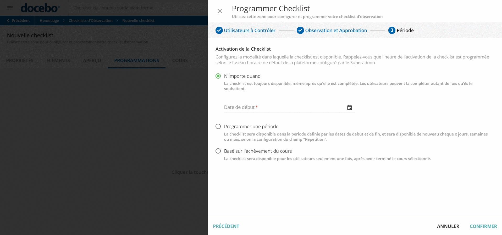Image resolution: width=502 pixels, height=235 pixels.
Task: Confirm the schedule with CONFIRMER
Action: (x=483, y=226)
